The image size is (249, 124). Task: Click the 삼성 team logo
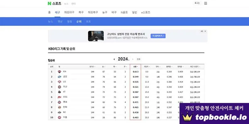point(59,77)
